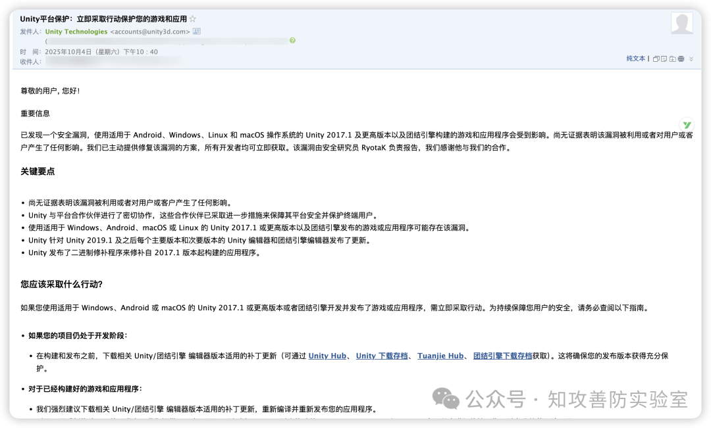The image size is (711, 428).
Task: Click the 关键要点 heading
Action: tap(38, 171)
